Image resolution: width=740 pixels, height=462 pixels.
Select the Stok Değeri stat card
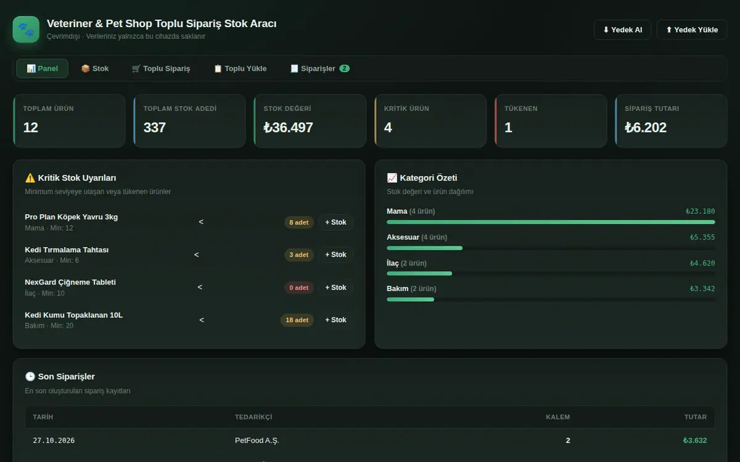[x=310, y=121]
